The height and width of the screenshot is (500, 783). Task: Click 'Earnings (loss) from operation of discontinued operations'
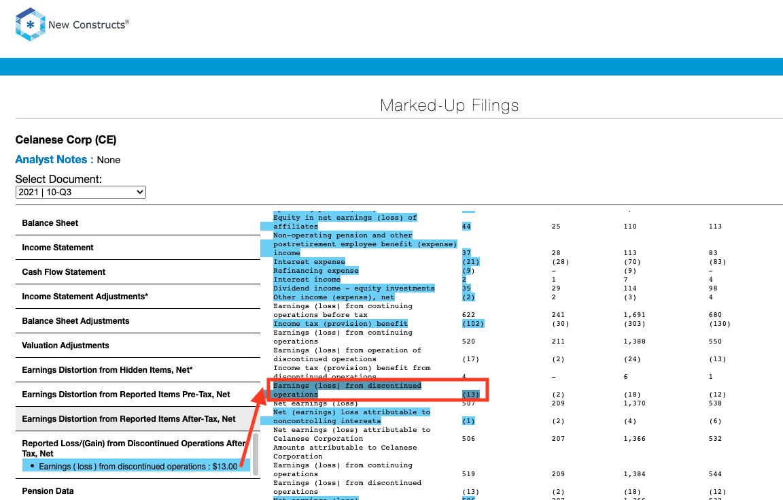click(x=347, y=354)
